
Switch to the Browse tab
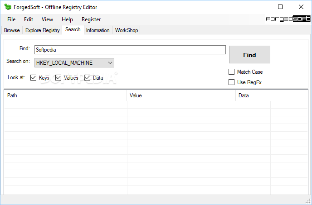point(12,30)
